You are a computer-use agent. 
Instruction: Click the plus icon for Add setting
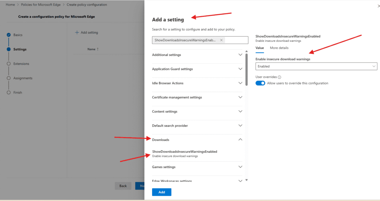click(77, 33)
